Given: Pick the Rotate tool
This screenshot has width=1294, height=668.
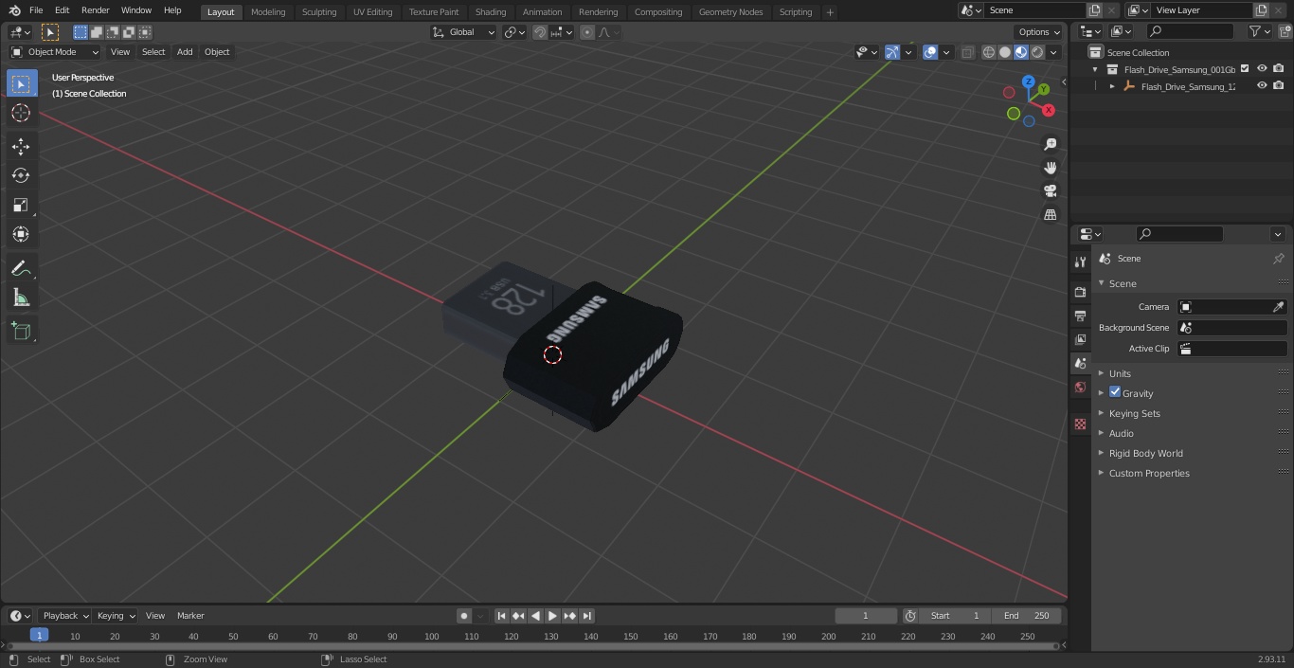Looking at the screenshot, I should [21, 175].
